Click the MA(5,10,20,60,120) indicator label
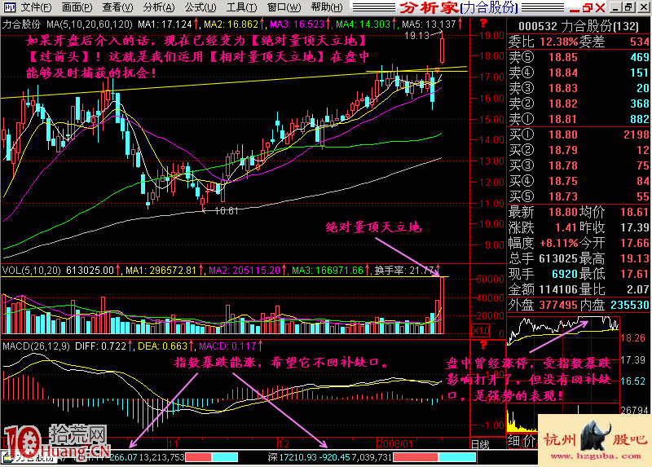 point(90,24)
